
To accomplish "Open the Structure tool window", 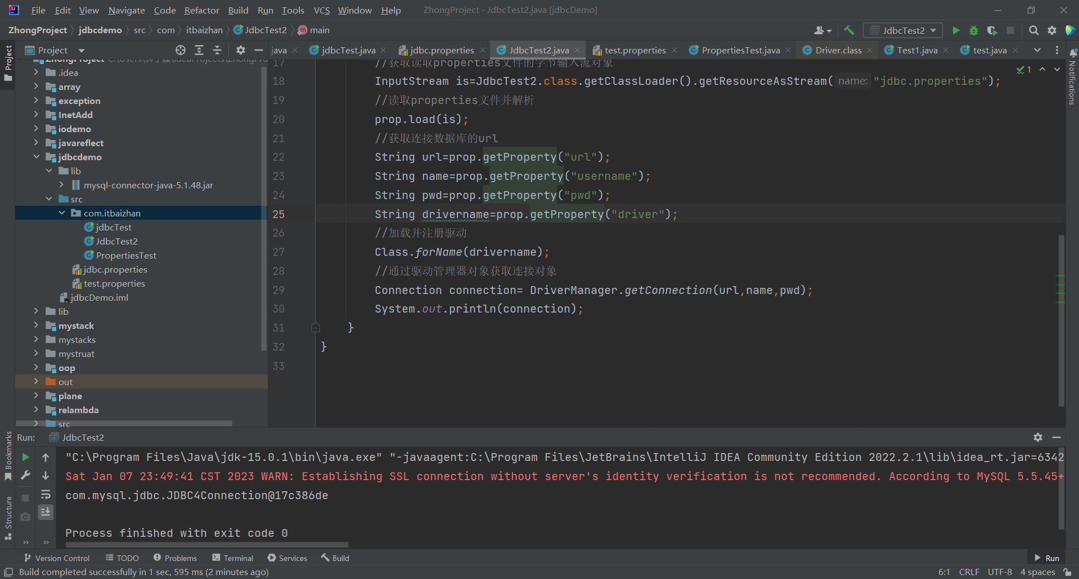I will click(x=8, y=517).
